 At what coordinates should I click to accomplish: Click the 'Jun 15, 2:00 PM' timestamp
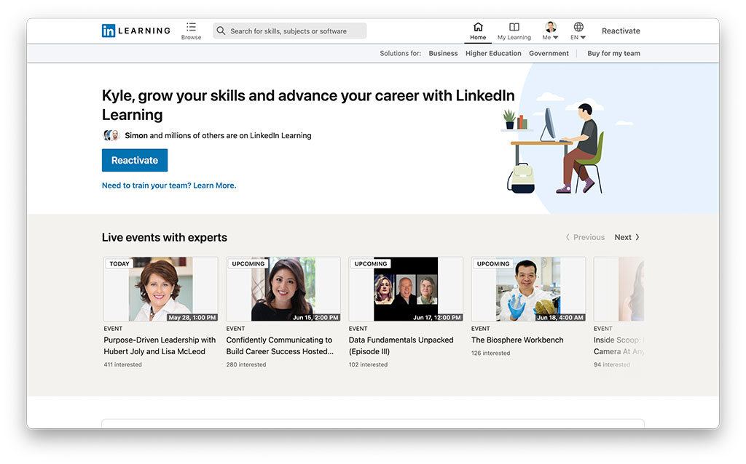pyautogui.click(x=315, y=317)
